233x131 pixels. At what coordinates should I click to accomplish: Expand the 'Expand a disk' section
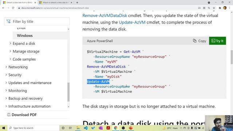(10, 43)
